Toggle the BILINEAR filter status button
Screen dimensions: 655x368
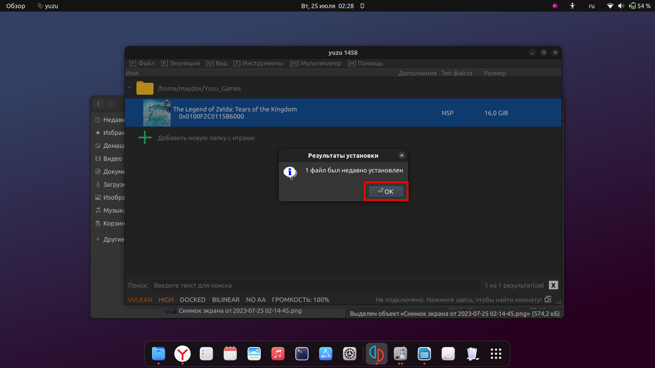[x=226, y=300]
